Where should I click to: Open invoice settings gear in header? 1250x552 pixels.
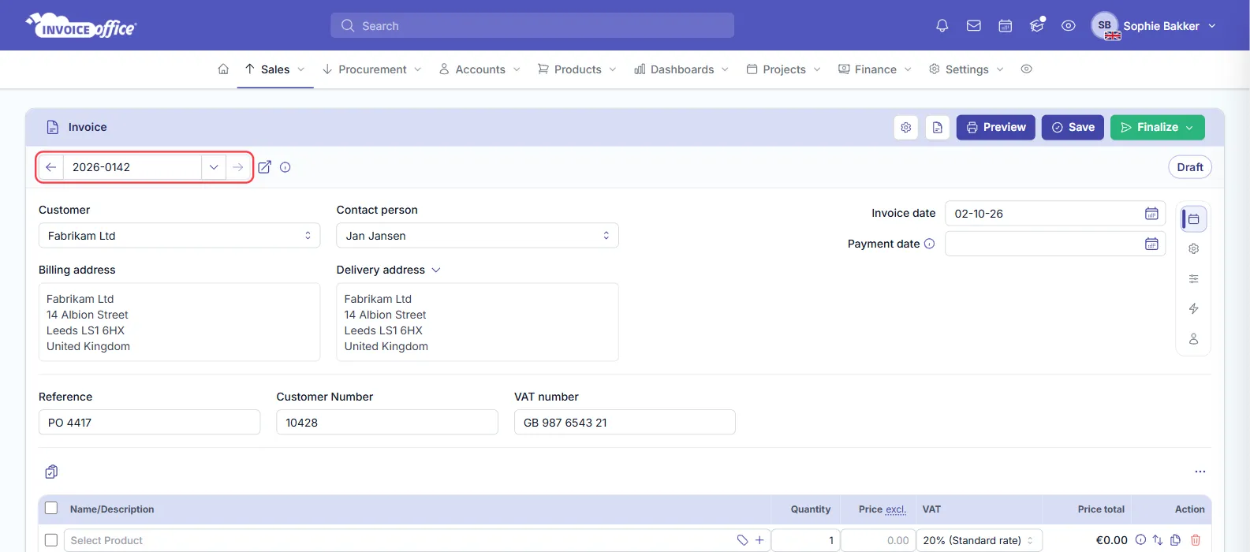pyautogui.click(x=906, y=128)
